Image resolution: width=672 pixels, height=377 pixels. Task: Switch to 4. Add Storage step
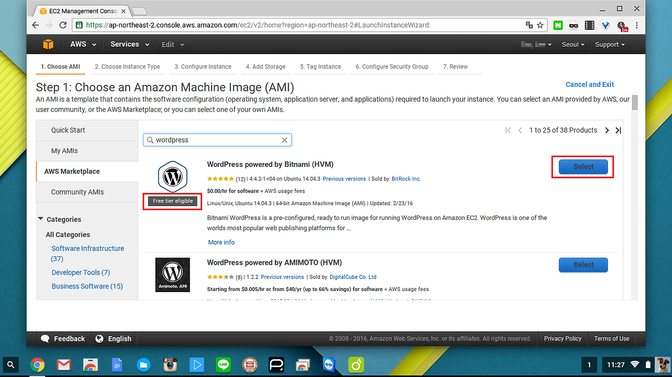[x=266, y=67]
